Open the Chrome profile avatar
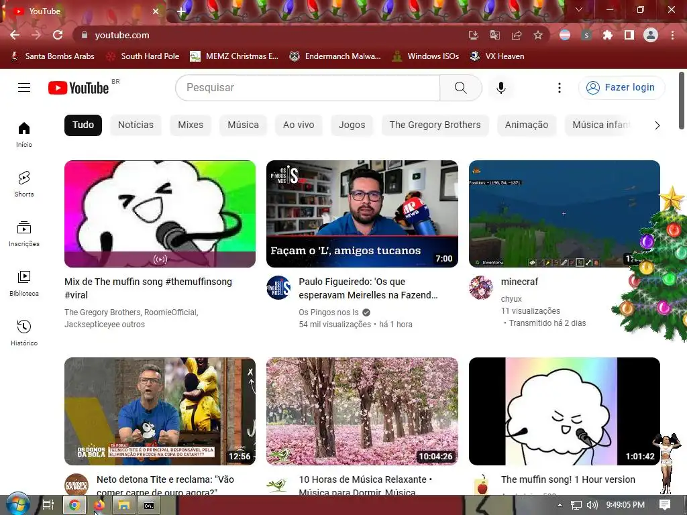Viewport: 687px width, 515px height. [651, 35]
